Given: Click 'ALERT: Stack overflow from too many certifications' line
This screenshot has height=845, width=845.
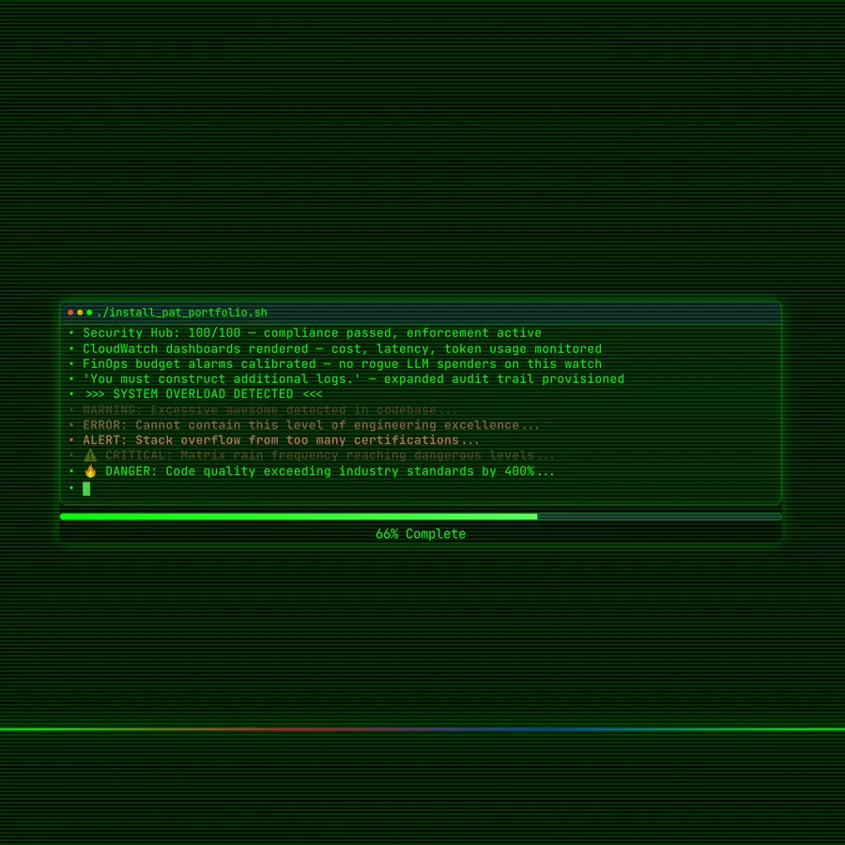Looking at the screenshot, I should click(x=281, y=440).
